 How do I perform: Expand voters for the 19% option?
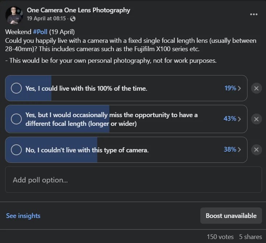click(x=233, y=88)
